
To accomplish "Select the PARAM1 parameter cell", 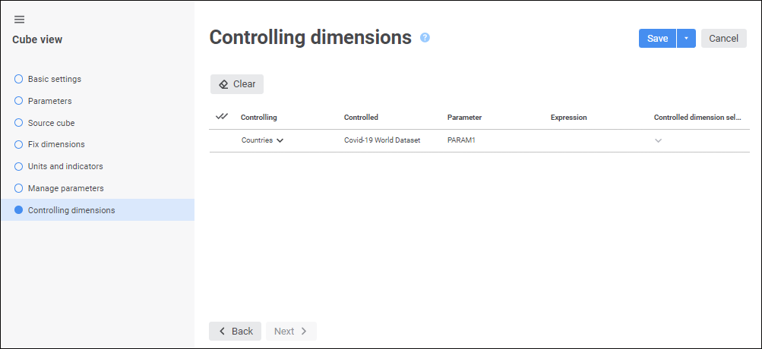I will [462, 140].
